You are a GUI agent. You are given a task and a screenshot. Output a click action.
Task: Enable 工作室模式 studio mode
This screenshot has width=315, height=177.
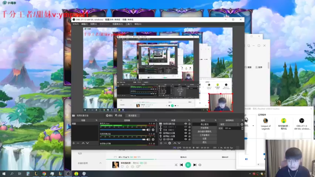click(204, 135)
